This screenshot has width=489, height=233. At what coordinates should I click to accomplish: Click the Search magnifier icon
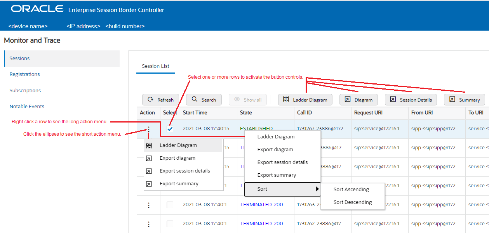(x=195, y=99)
